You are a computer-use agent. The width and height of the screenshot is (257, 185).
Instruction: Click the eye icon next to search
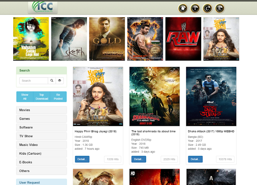(60, 81)
